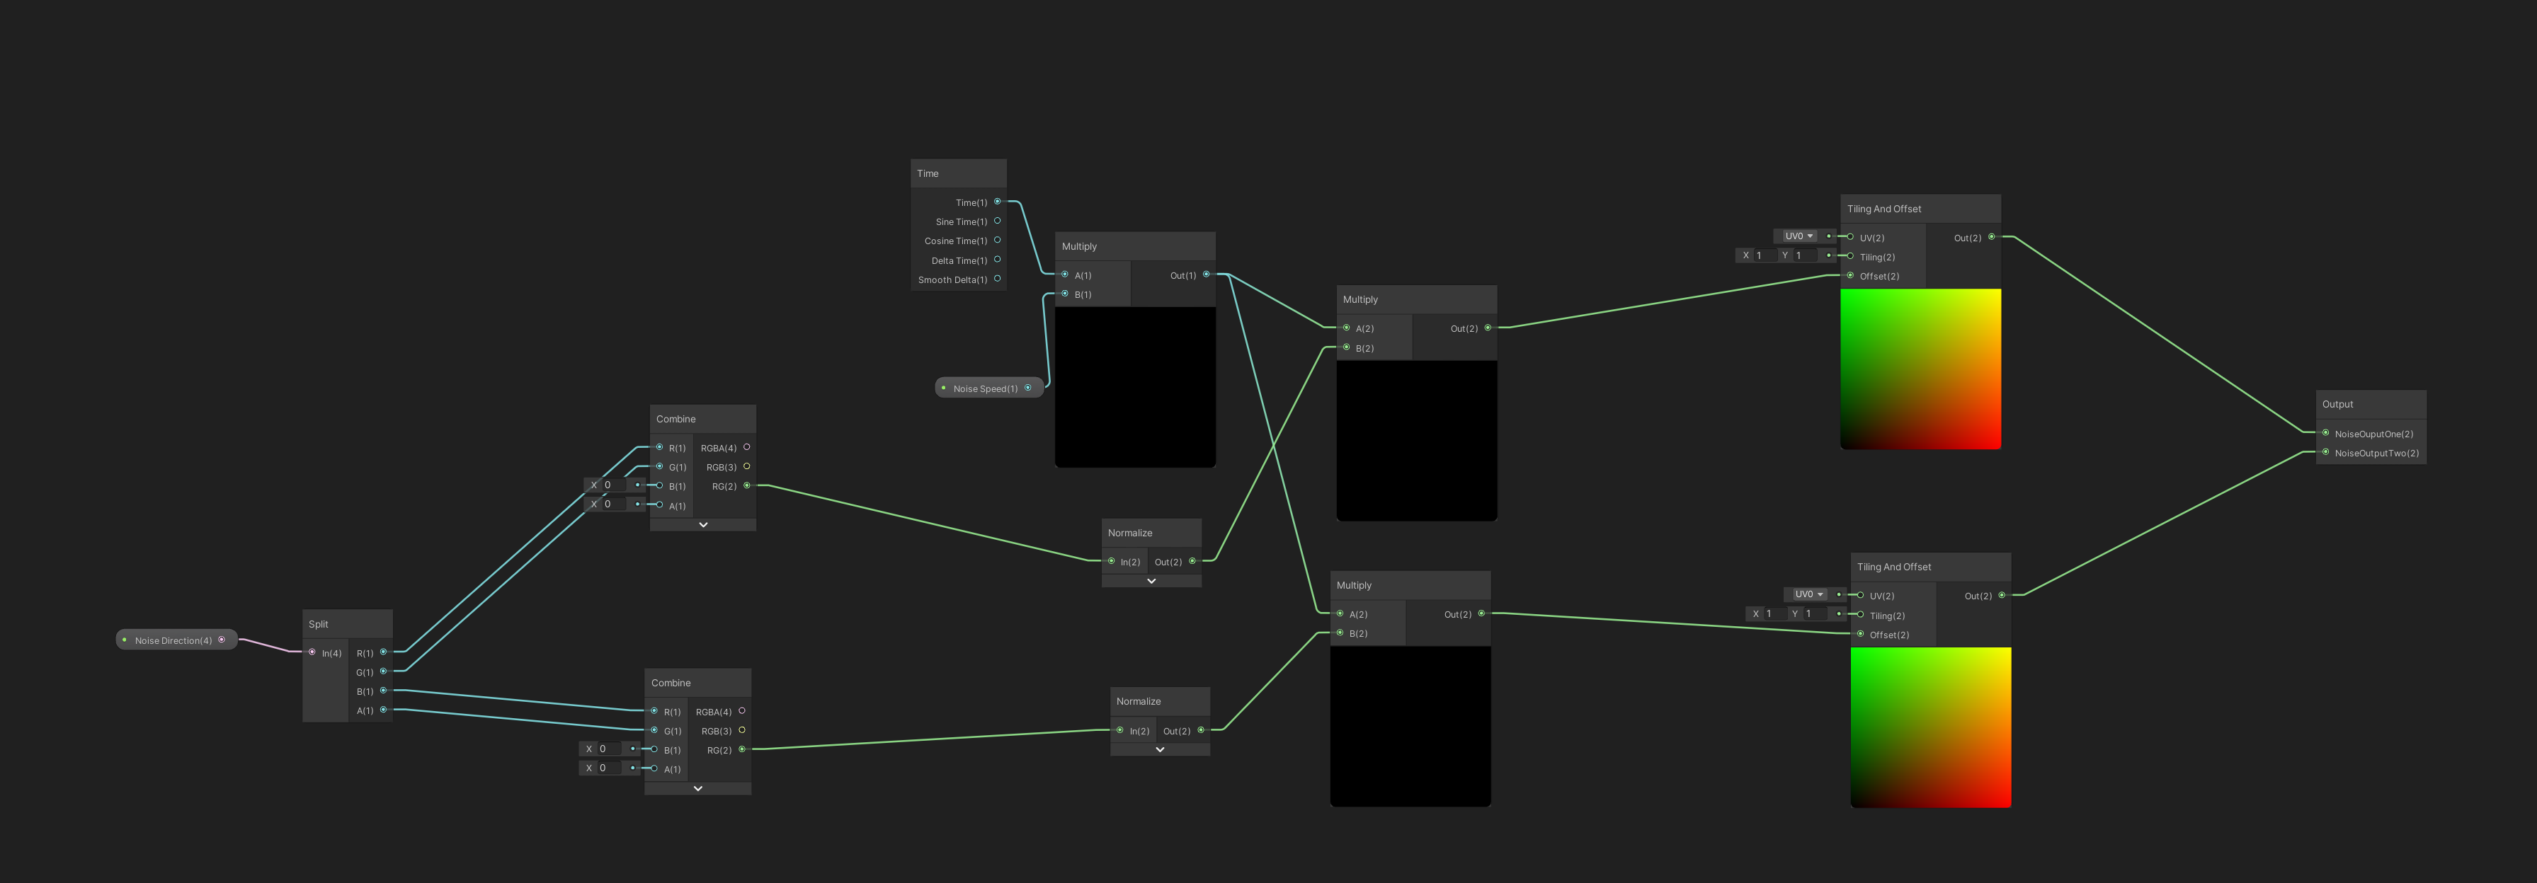Image resolution: width=2537 pixels, height=883 pixels.
Task: Click the Smooth Delta(1) output port
Action: (997, 279)
